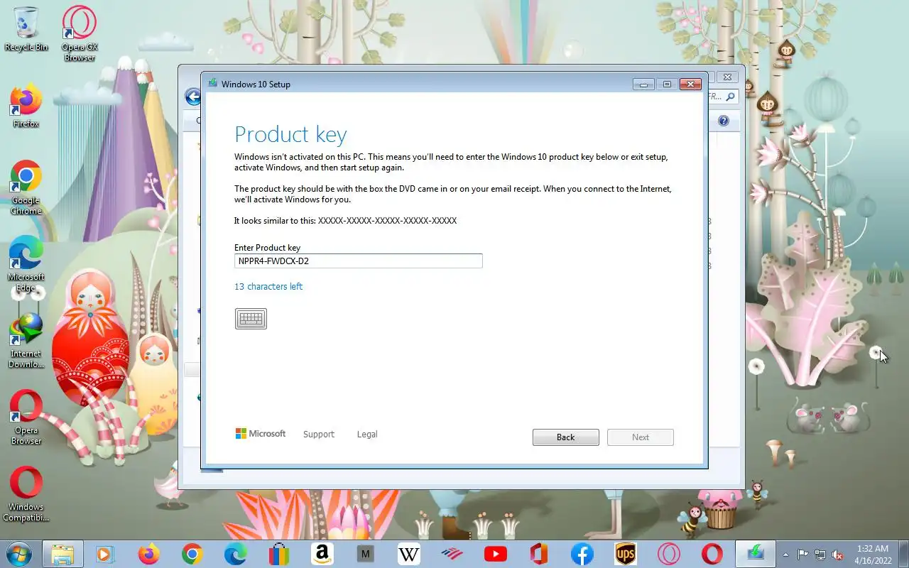Open UPS taskbar icon

(x=625, y=554)
